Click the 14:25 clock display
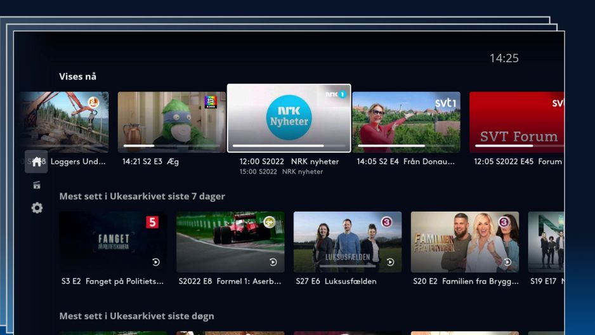 (x=504, y=58)
